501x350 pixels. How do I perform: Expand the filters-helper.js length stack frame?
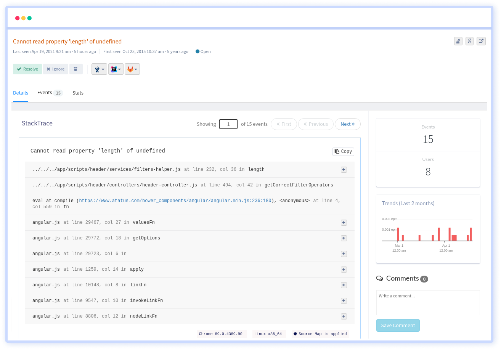click(344, 169)
